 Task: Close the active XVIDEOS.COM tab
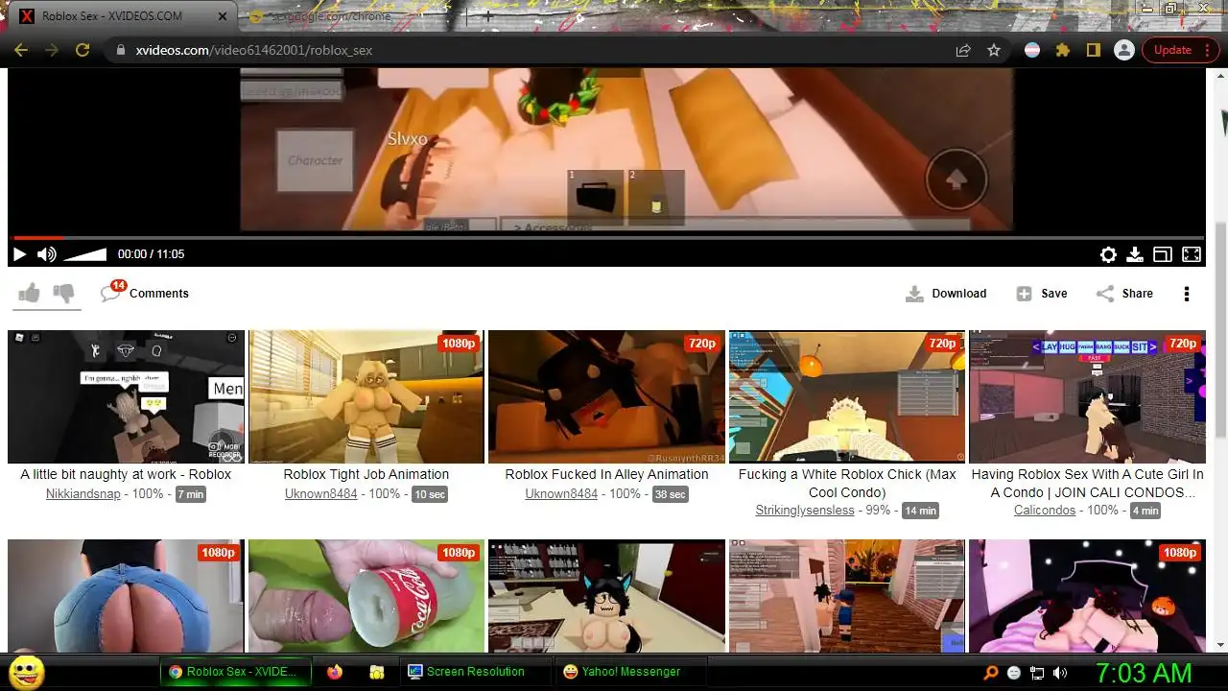coord(223,16)
